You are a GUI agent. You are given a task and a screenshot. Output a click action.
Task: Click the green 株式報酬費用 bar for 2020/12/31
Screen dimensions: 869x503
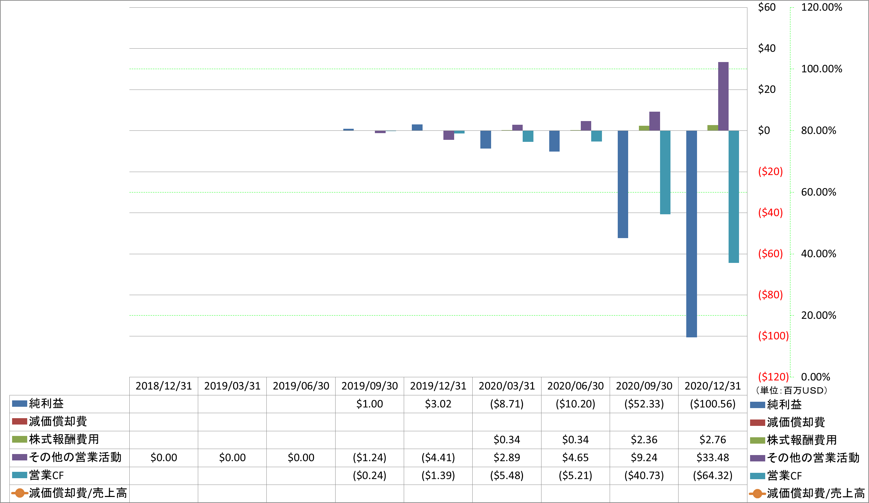coord(713,128)
